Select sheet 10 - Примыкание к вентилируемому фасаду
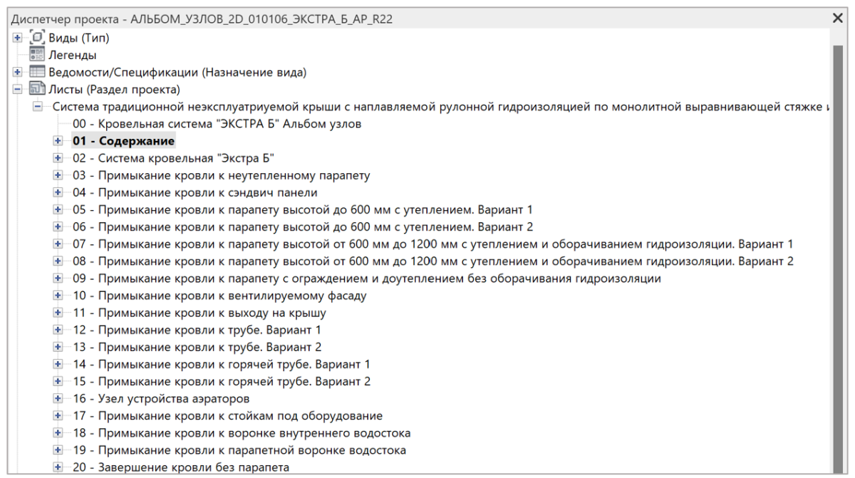The image size is (855, 478). 219,296
